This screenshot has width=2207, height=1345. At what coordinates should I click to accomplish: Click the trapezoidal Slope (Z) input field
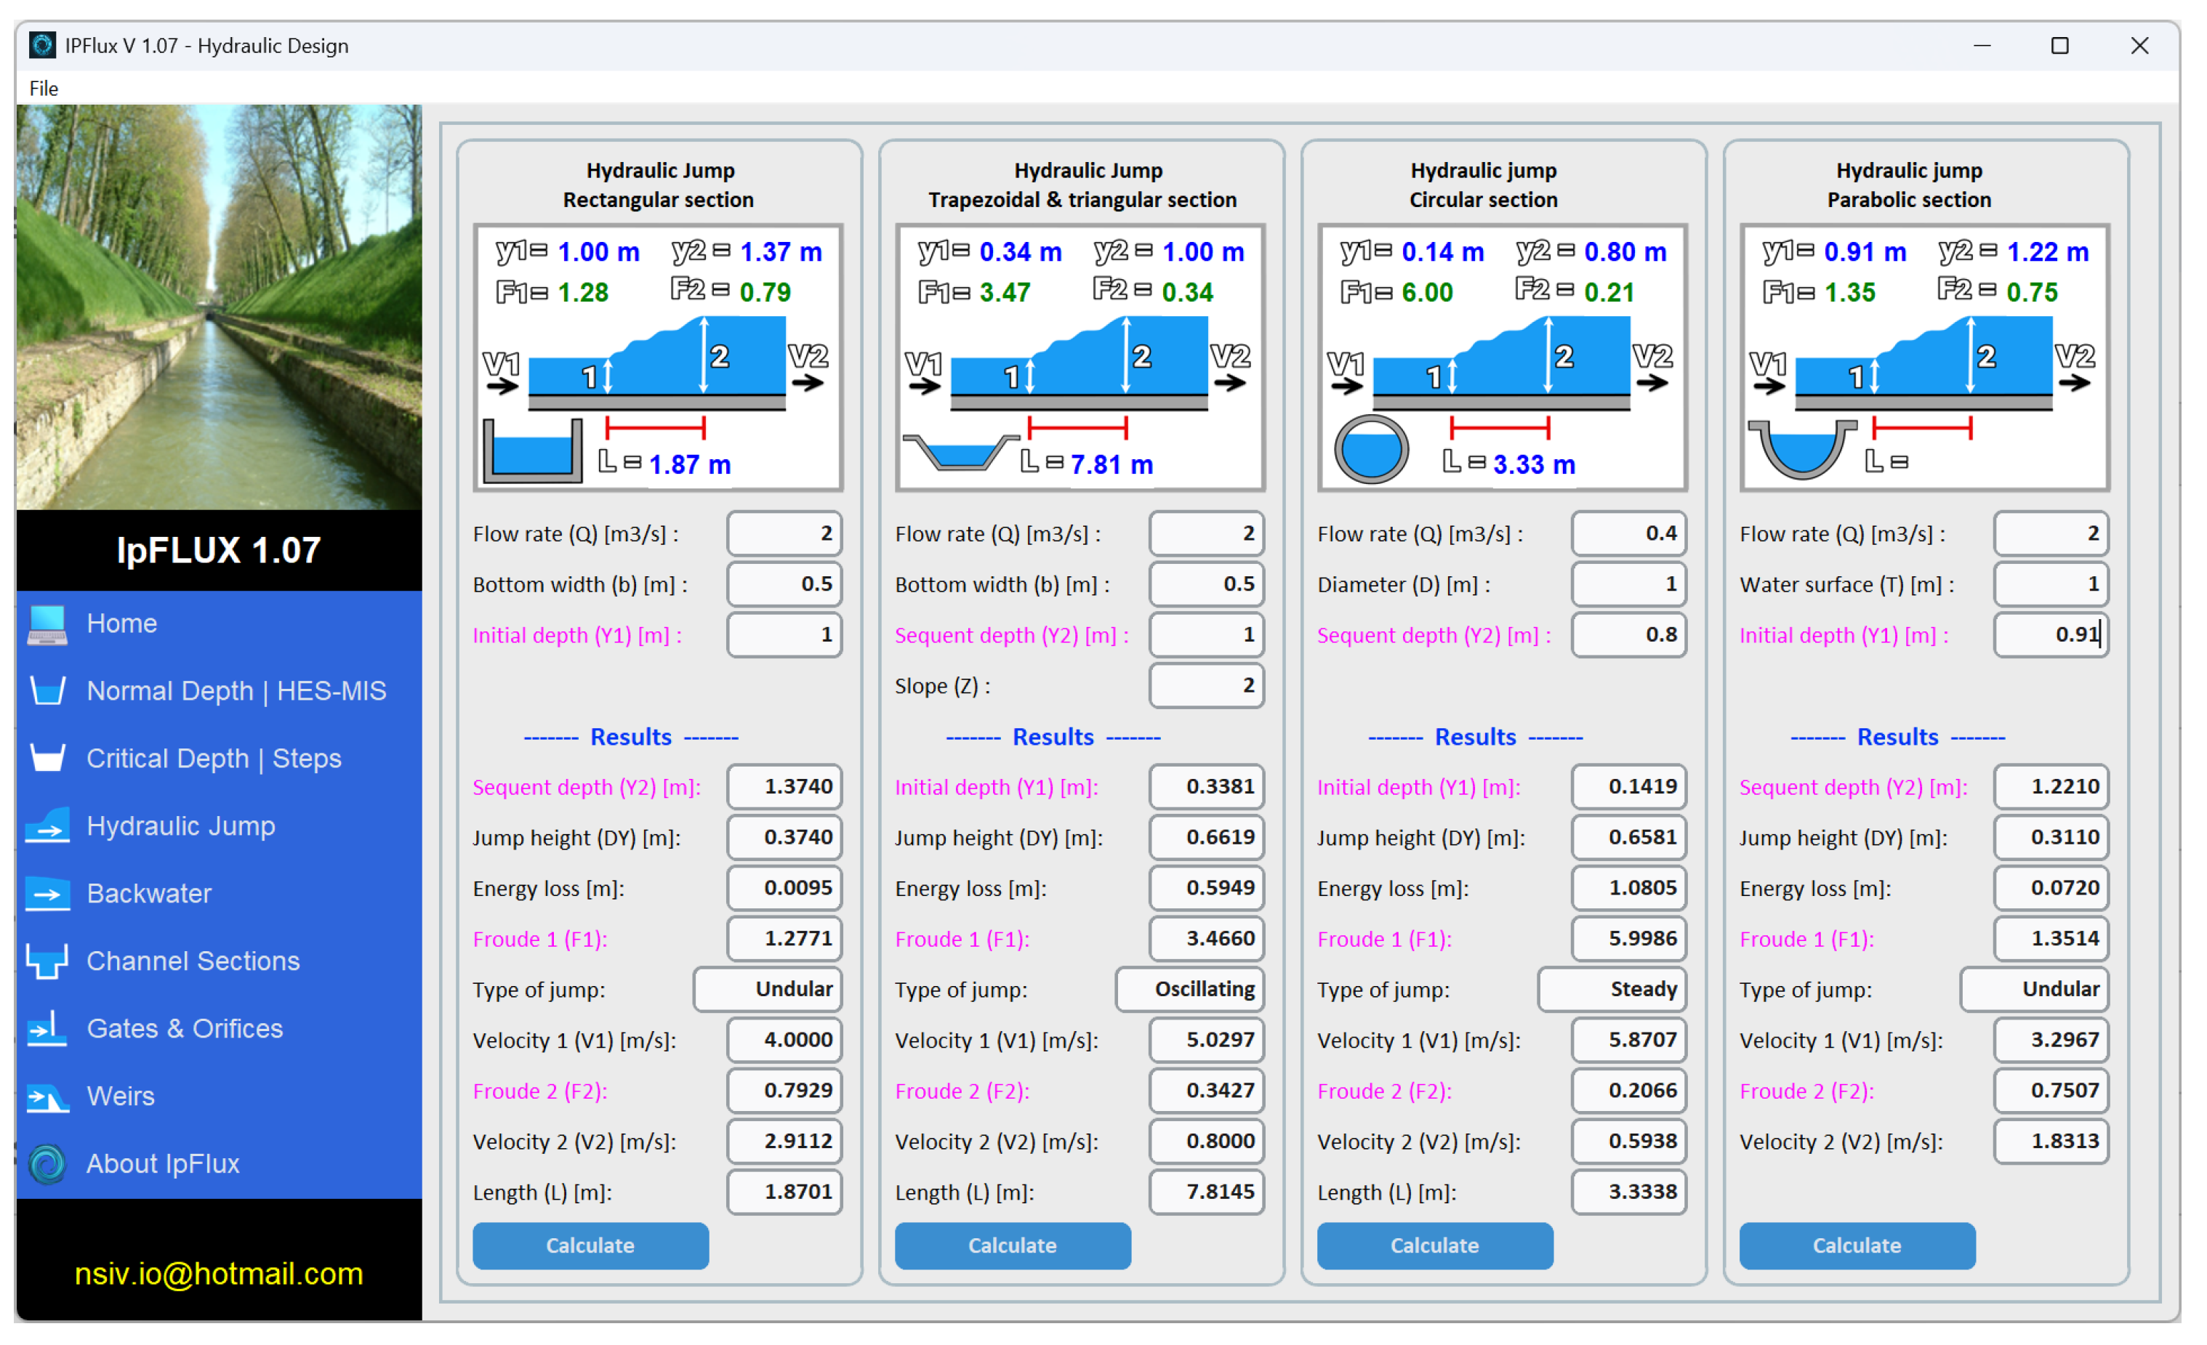click(x=1207, y=686)
